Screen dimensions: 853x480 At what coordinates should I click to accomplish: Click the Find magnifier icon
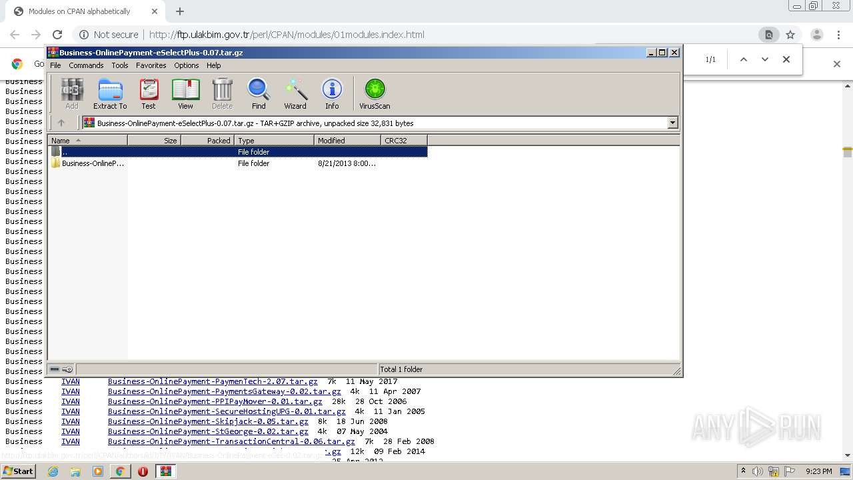point(259,93)
